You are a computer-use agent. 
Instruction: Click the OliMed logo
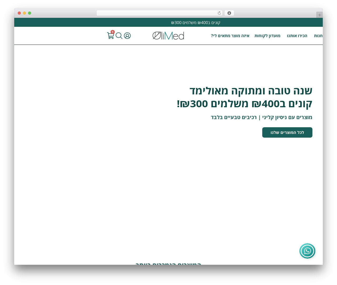pyautogui.click(x=168, y=36)
